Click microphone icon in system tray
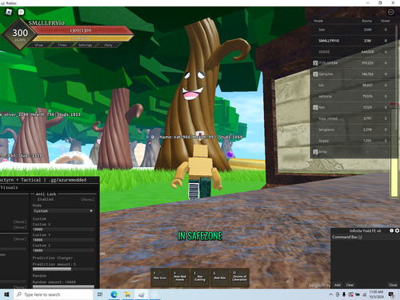Image resolution: width=400 pixels, height=300 pixels. pyautogui.click(x=344, y=294)
